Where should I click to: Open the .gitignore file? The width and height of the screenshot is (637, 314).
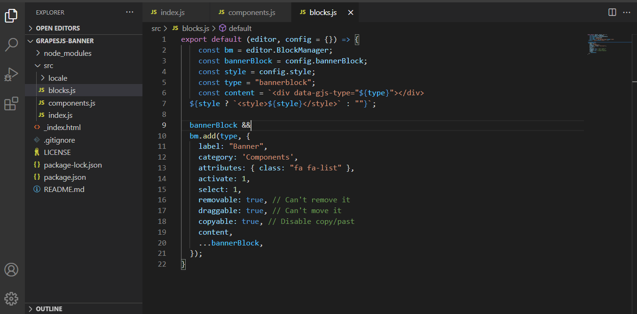point(84,140)
